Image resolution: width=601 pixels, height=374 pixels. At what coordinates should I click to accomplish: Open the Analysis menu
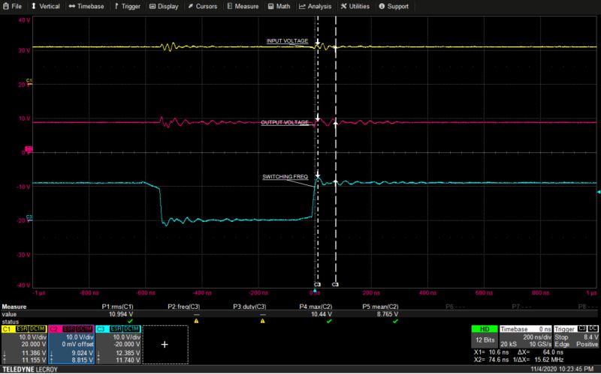tap(315, 6)
